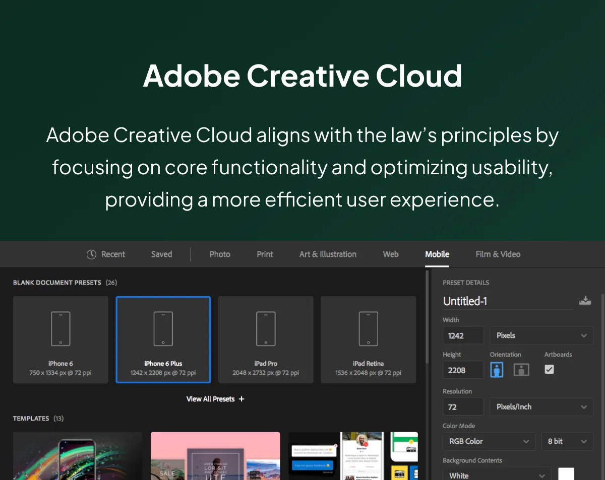The width and height of the screenshot is (605, 480).
Task: Click the Width field showing 1242
Action: tap(463, 335)
